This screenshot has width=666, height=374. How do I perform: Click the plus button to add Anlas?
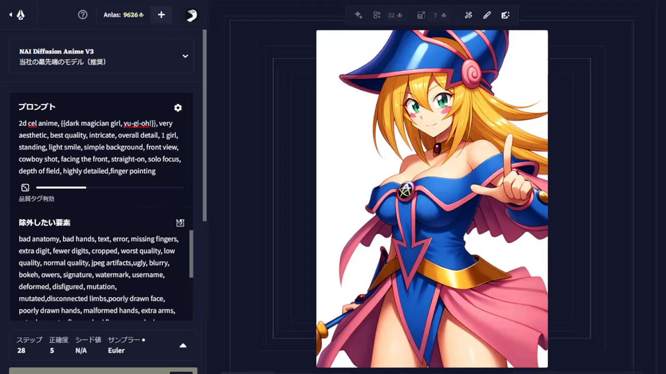tap(162, 15)
